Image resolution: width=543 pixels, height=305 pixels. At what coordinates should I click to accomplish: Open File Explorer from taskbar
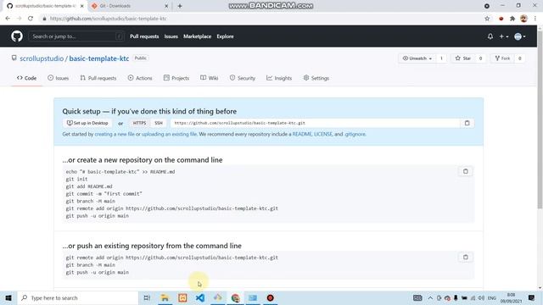click(165, 297)
